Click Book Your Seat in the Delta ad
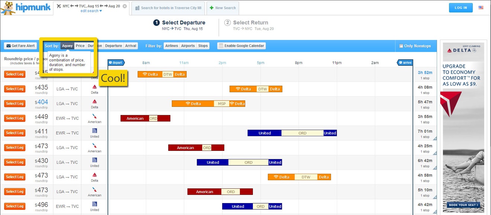Viewport: 491px width, 215px height. (x=463, y=205)
